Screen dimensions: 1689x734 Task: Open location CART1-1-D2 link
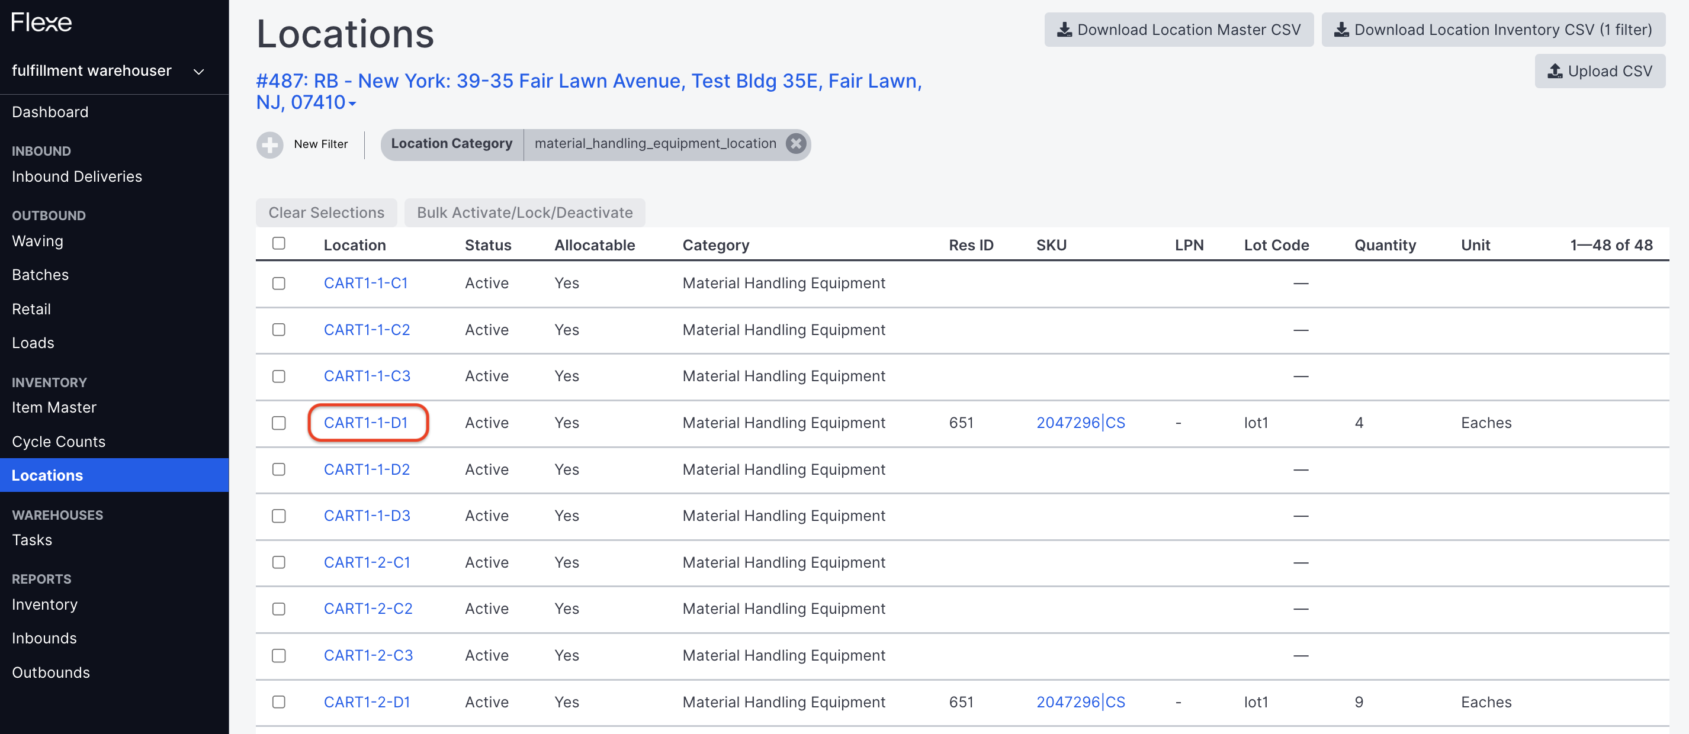tap(367, 470)
